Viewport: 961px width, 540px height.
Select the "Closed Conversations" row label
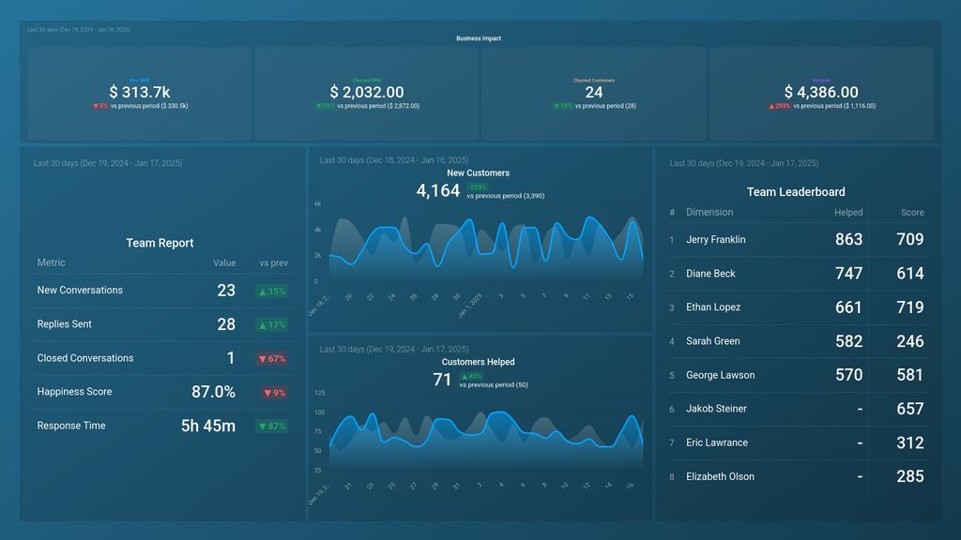[x=85, y=358]
